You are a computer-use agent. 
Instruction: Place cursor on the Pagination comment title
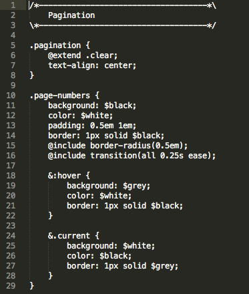pos(71,15)
